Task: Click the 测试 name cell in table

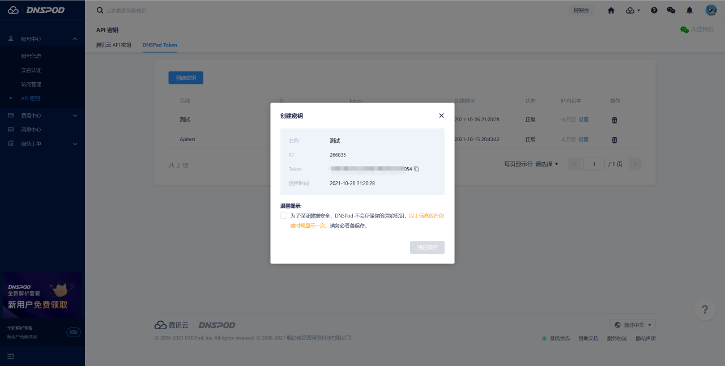Action: 185,120
